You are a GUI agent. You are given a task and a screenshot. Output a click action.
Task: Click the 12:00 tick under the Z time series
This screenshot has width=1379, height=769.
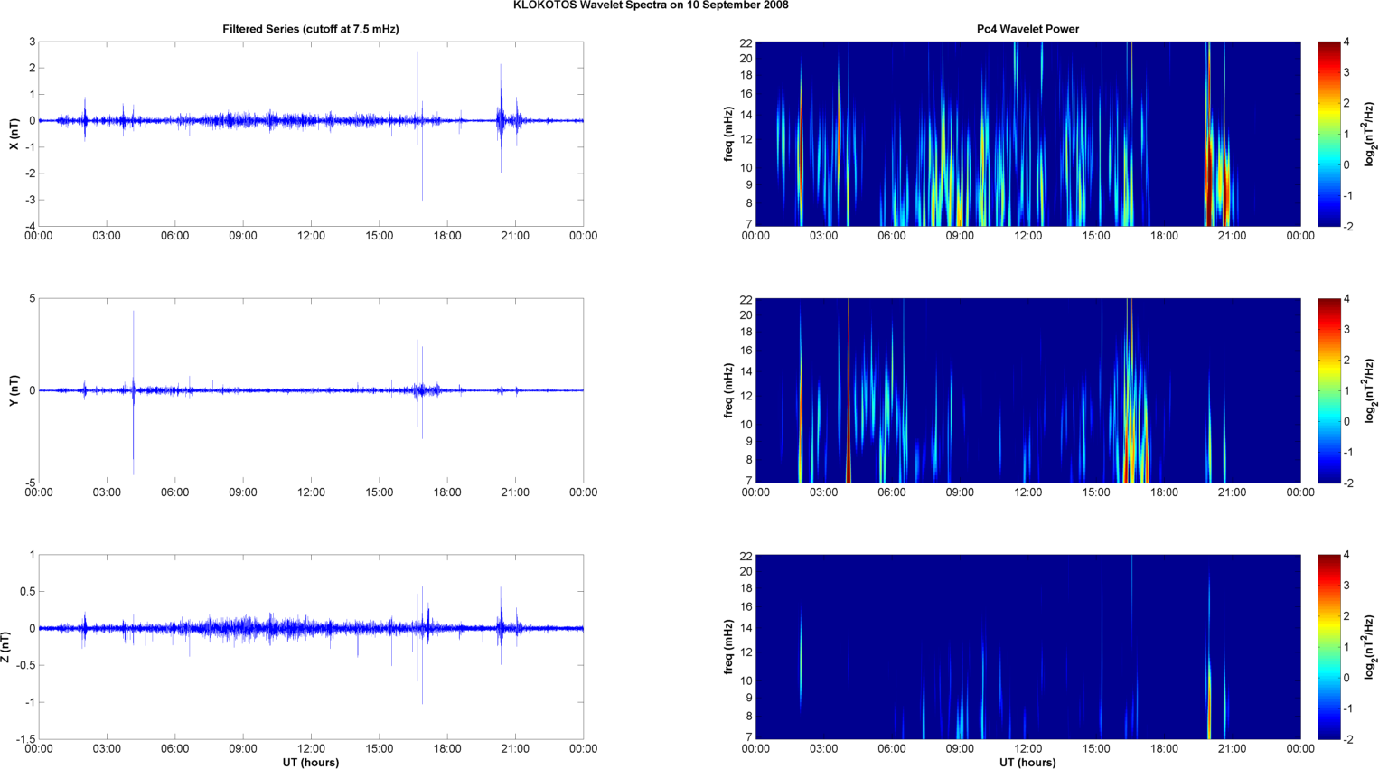pos(311,748)
